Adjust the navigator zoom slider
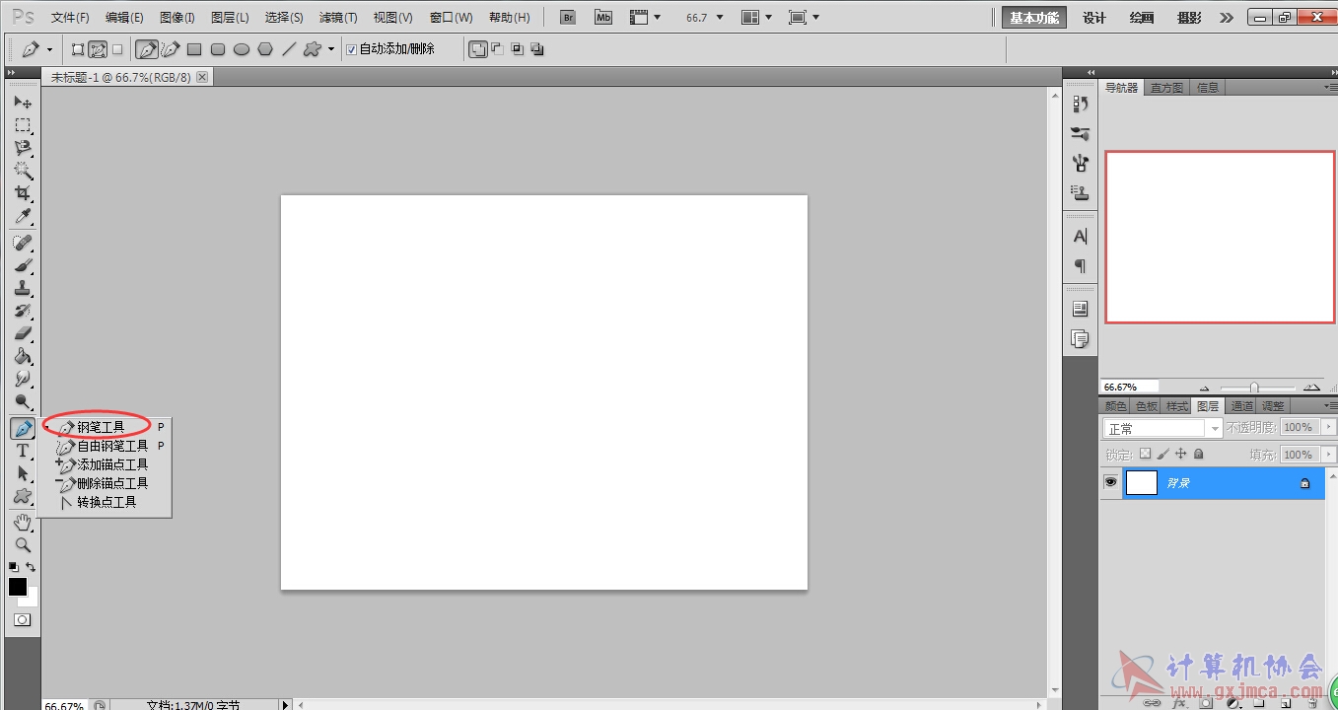This screenshot has width=1338, height=710. (x=1254, y=388)
